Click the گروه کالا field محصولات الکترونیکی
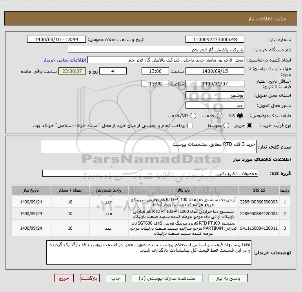Image resolution: width=302 pixels, height=292 pixels. (150, 173)
